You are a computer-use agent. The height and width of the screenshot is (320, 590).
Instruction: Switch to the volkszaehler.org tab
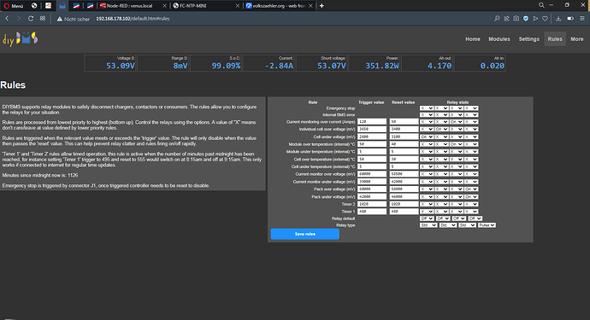[x=279, y=6]
